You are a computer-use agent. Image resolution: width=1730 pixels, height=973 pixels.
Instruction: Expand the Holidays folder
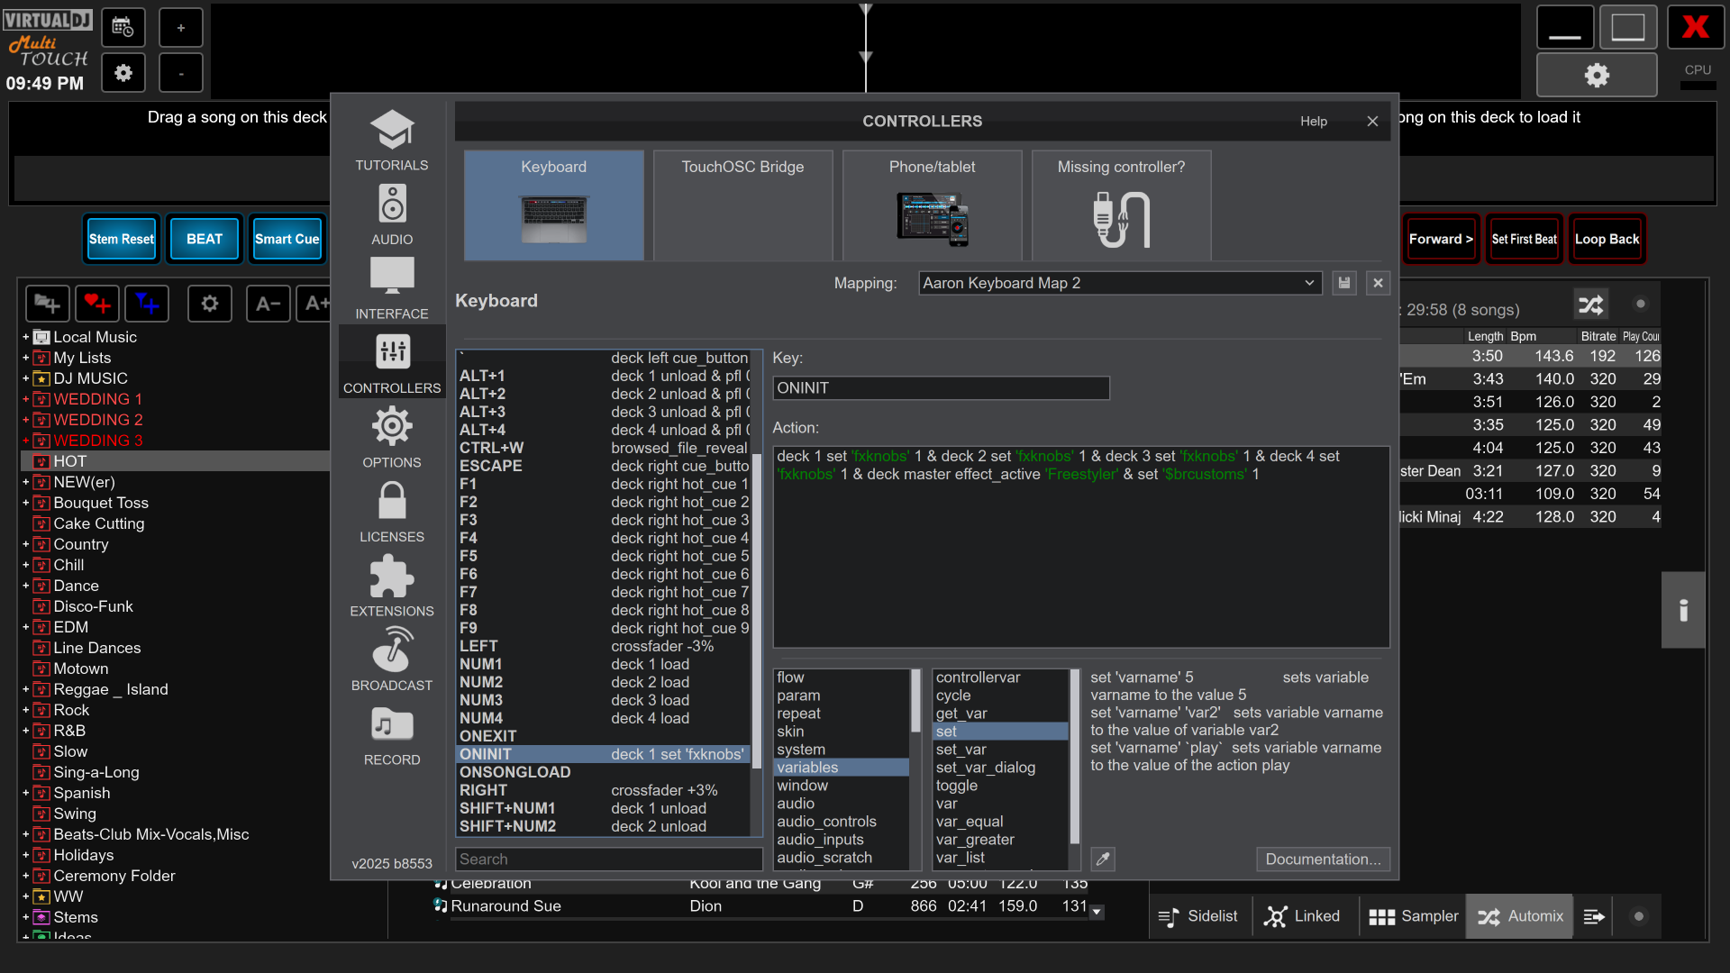click(25, 855)
